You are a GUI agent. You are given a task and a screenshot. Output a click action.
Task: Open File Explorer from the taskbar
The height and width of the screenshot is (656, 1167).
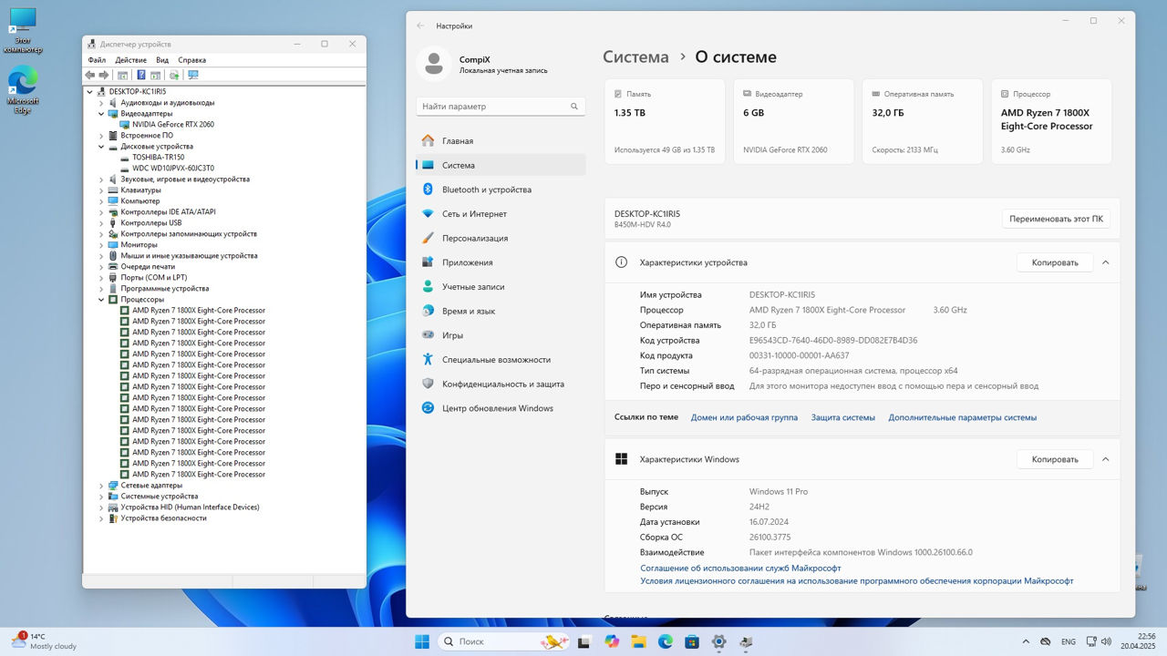[x=638, y=641]
